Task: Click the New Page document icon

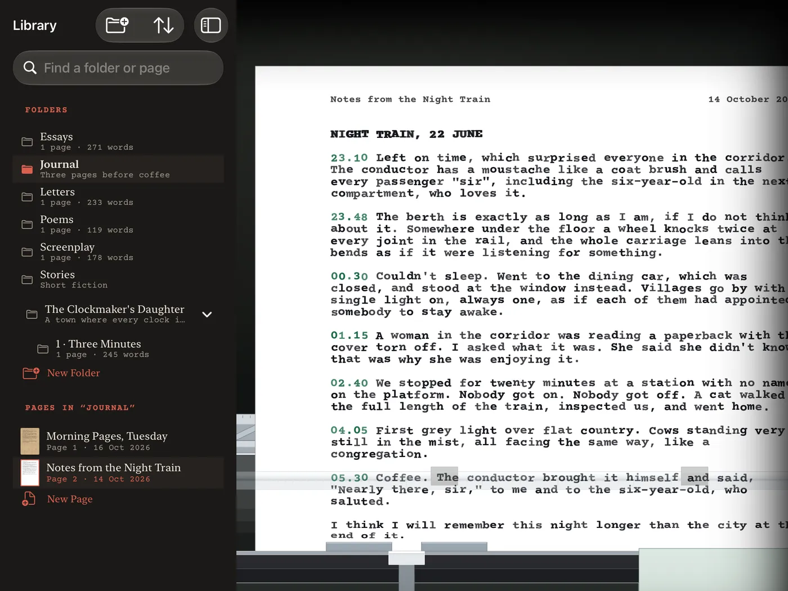Action: click(29, 499)
